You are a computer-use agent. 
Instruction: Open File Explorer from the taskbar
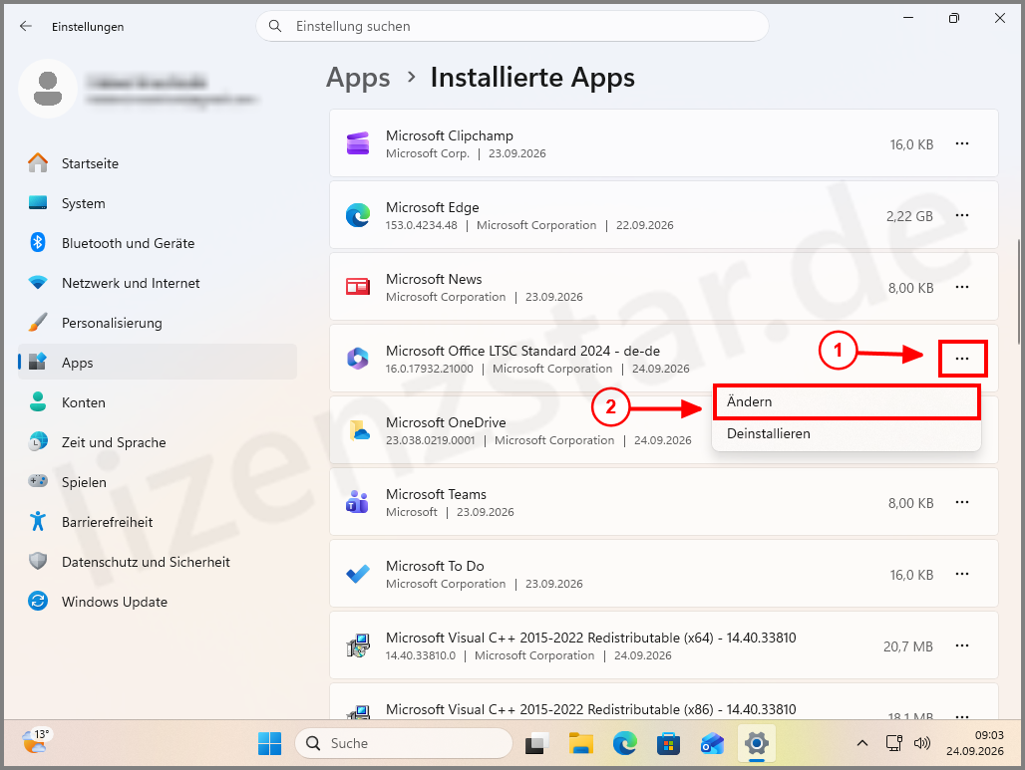[580, 743]
